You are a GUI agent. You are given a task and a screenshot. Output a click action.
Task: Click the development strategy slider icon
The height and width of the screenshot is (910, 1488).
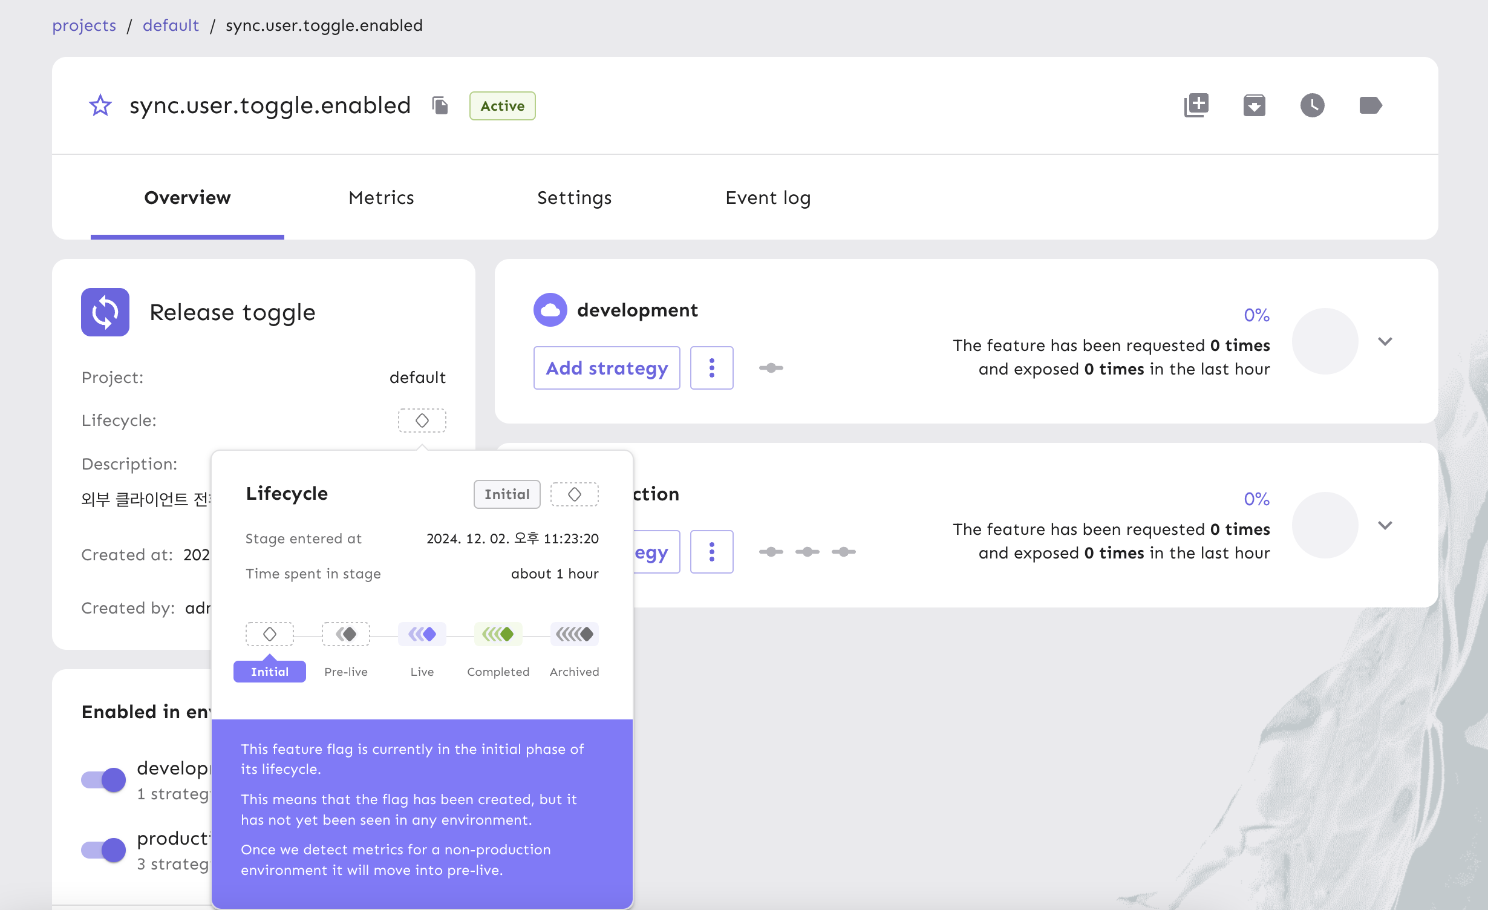point(771,368)
